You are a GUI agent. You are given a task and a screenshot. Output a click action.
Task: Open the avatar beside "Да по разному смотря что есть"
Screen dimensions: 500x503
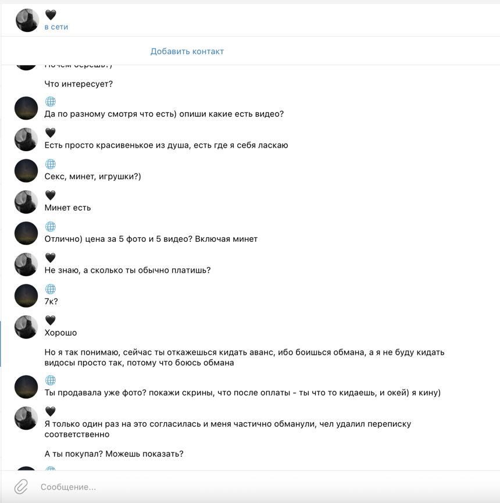(x=26, y=108)
